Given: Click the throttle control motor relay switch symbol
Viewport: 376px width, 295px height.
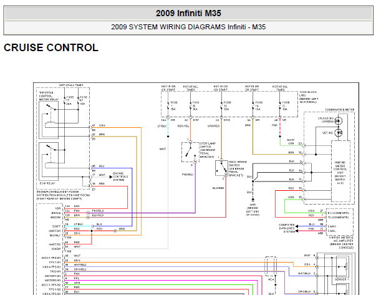Looking at the screenshot, I should pyautogui.click(x=49, y=120).
